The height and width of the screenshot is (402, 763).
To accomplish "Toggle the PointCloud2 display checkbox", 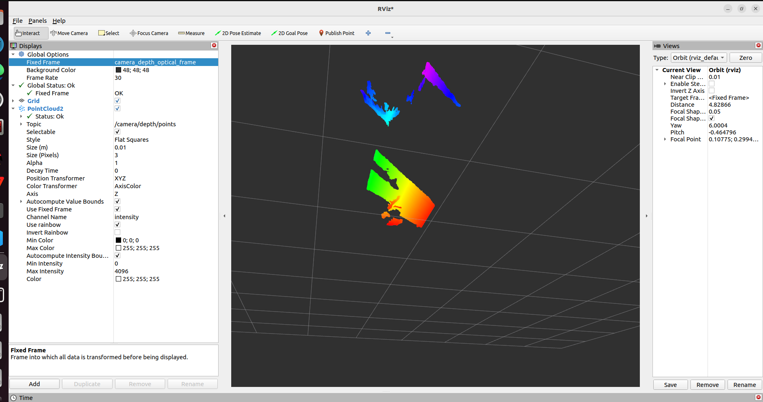I will click(x=117, y=108).
